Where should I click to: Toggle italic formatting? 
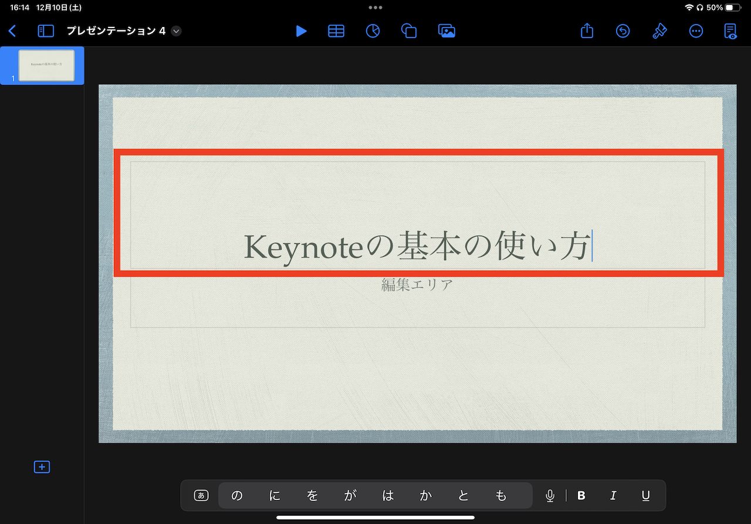pos(613,496)
